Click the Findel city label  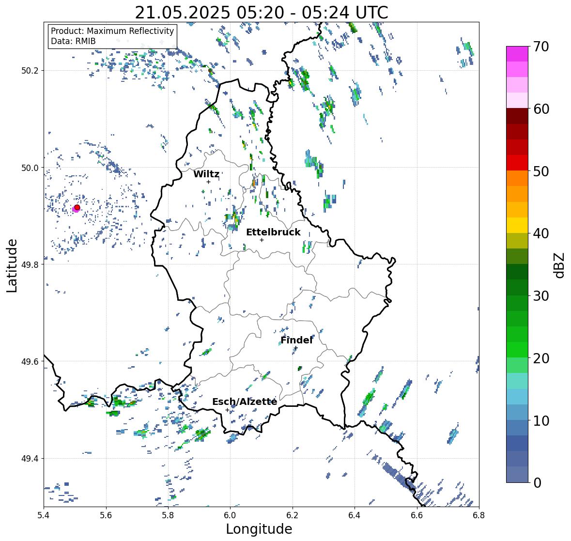(x=296, y=340)
